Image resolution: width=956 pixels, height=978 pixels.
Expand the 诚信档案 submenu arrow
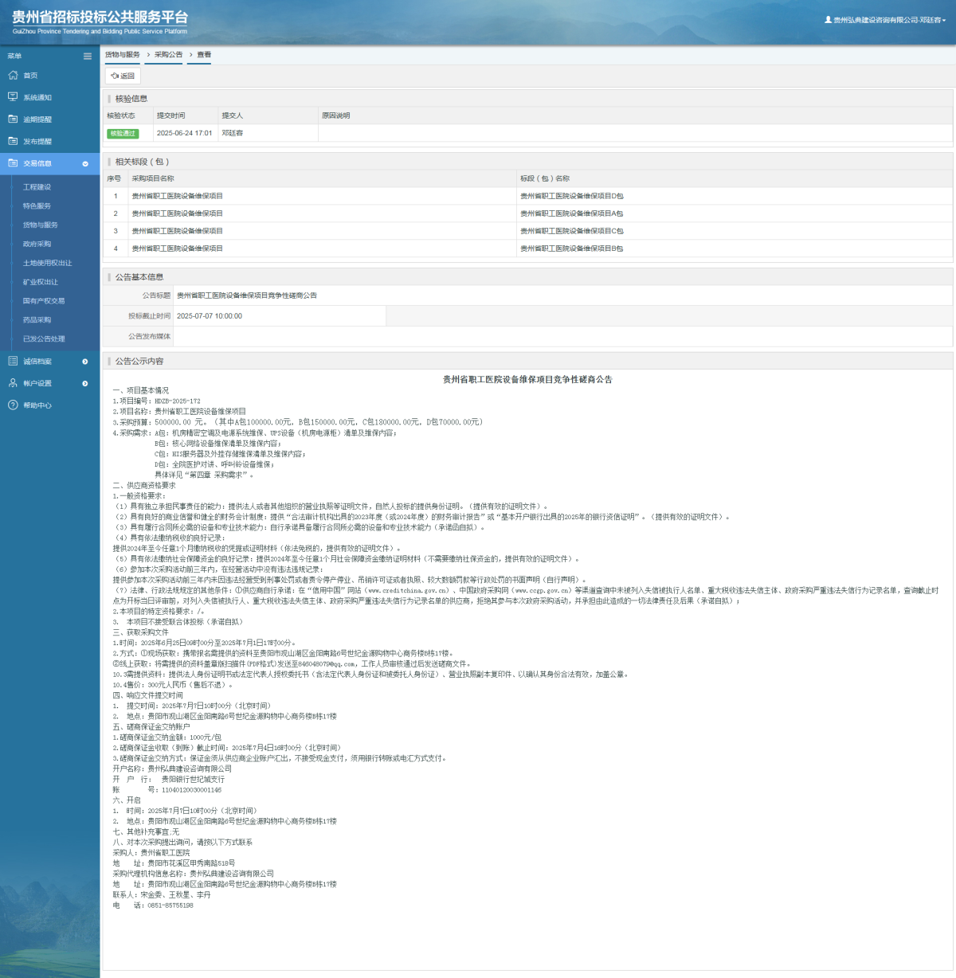pos(85,362)
